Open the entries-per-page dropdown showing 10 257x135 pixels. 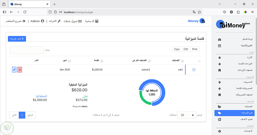point(187,115)
